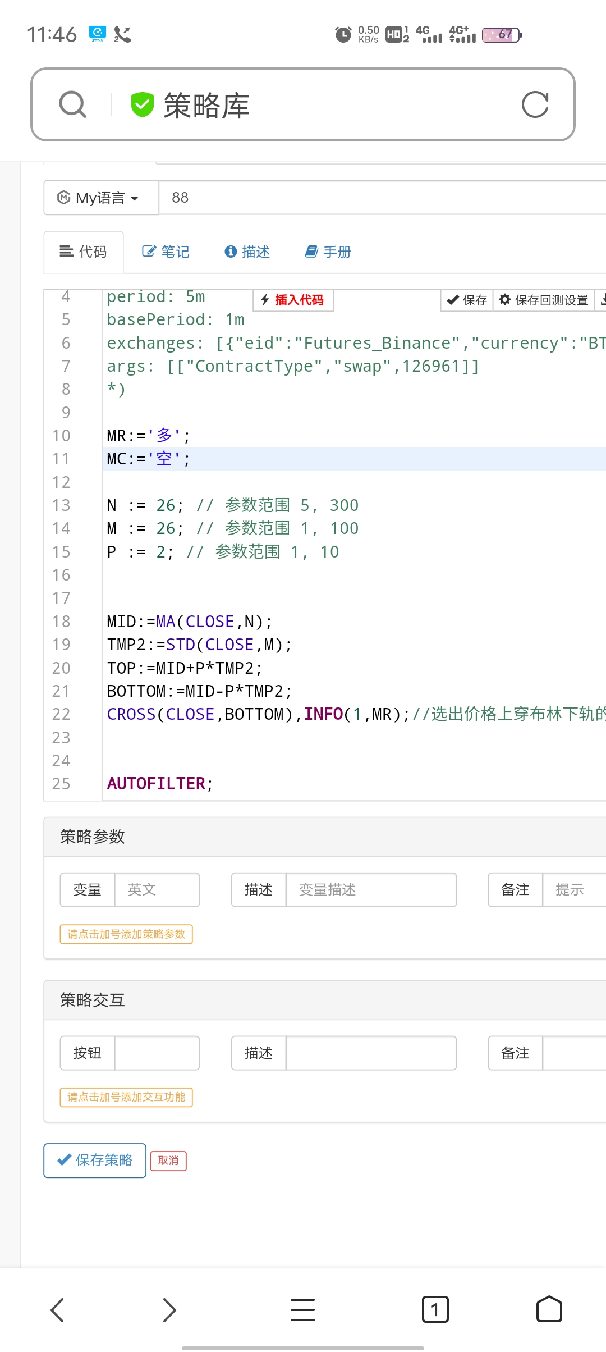Switch to the 笔记 tab
Screen dimensions: 606x1352
click(166, 252)
